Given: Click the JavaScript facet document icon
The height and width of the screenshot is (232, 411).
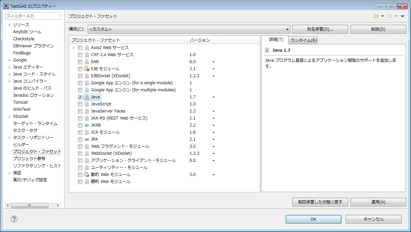Looking at the screenshot, I should pyautogui.click(x=87, y=104).
